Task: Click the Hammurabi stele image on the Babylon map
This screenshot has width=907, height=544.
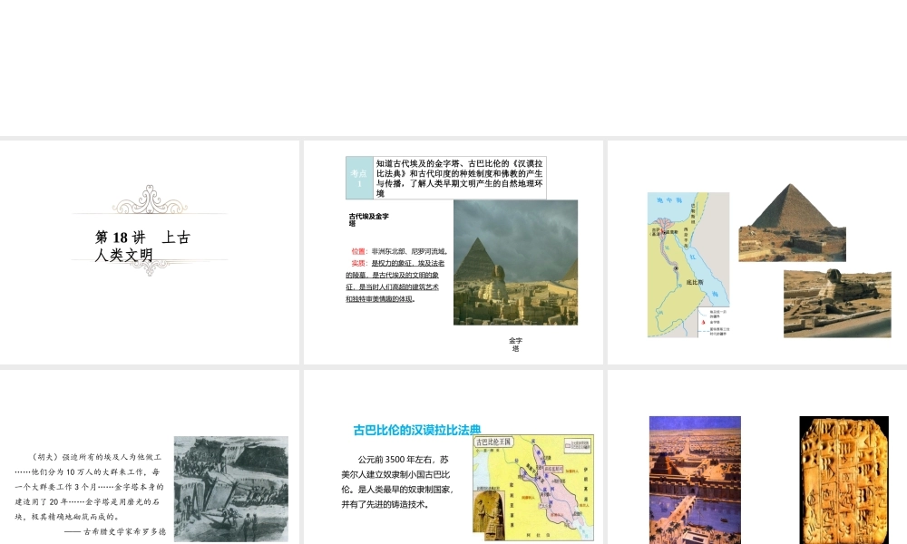Action: [x=489, y=514]
